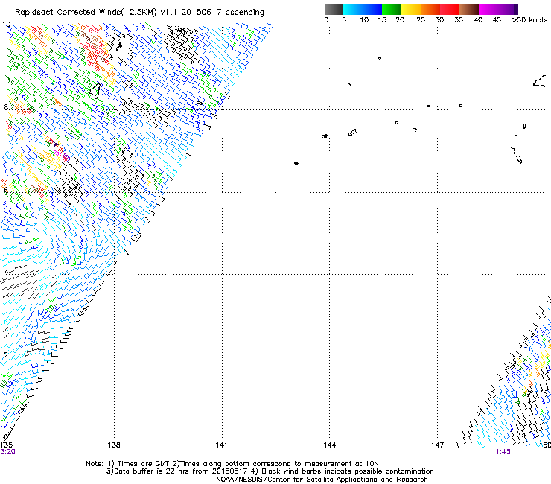551x484 pixels.
Task: Click the magenta 40-45 knots legend segment
Action: 488,9
